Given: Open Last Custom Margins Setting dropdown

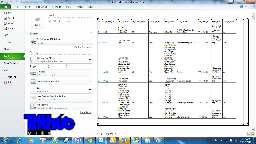Looking at the screenshot, I should click(61, 98).
